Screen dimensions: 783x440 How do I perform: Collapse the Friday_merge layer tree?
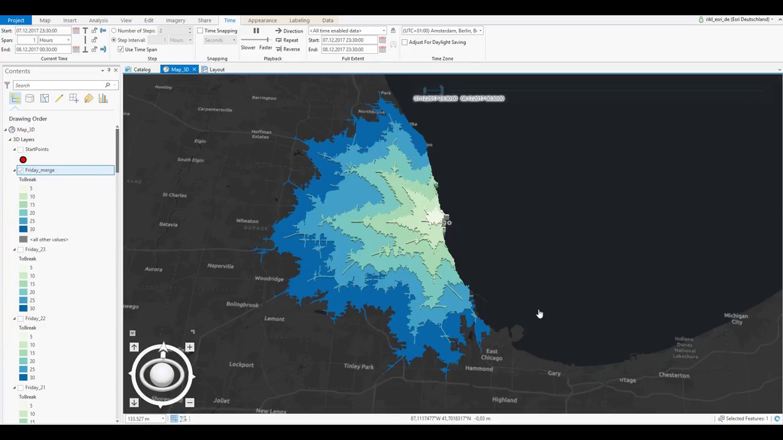pyautogui.click(x=14, y=170)
